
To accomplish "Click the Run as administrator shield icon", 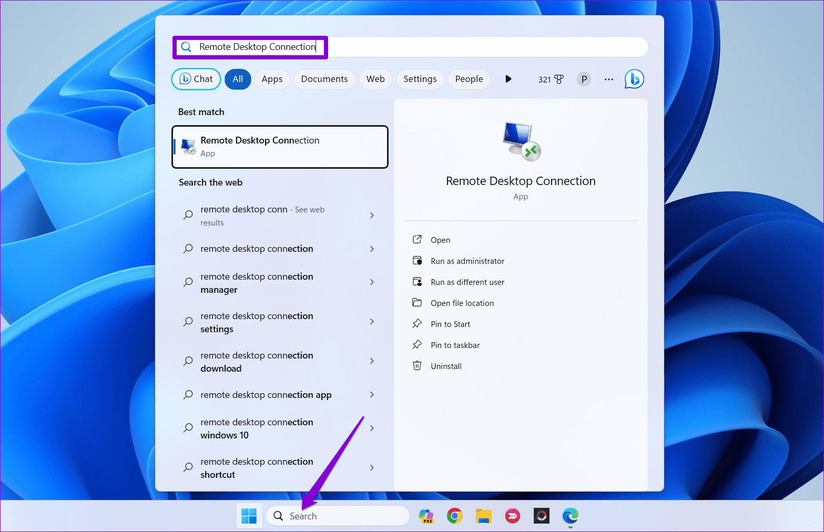I will click(417, 261).
